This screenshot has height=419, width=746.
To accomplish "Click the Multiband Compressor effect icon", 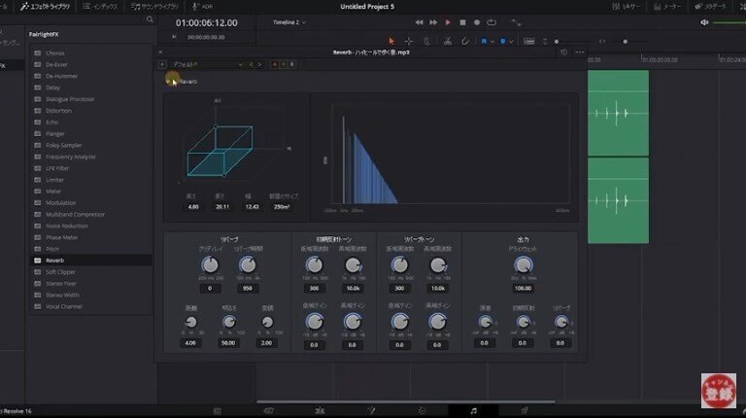I will tap(38, 214).
